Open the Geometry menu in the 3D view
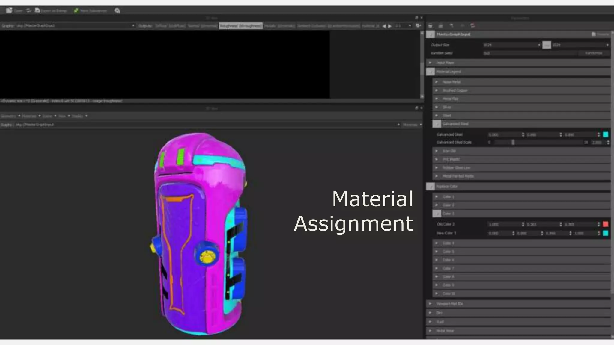 point(10,116)
